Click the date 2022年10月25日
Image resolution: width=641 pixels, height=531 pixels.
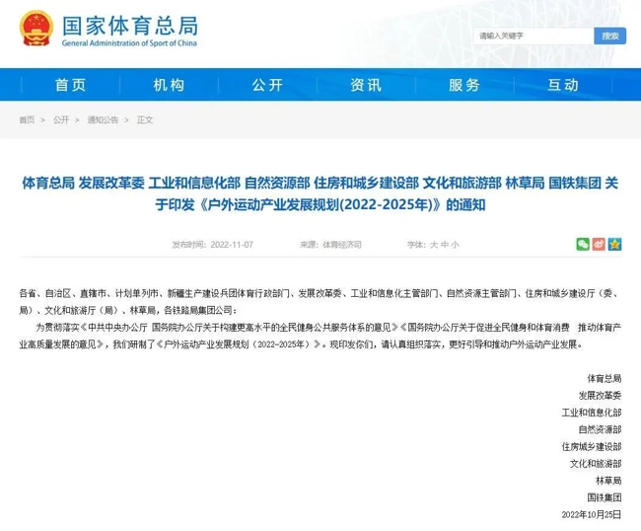coord(591,514)
